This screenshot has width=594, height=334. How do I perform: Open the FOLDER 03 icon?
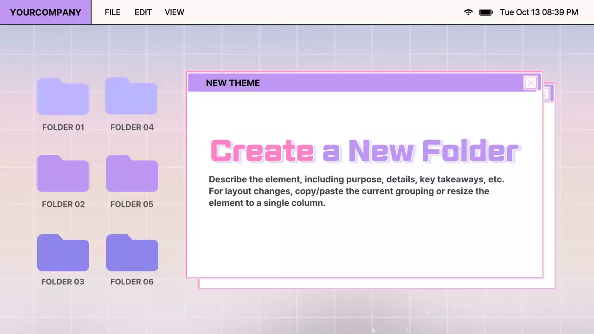pos(63,253)
